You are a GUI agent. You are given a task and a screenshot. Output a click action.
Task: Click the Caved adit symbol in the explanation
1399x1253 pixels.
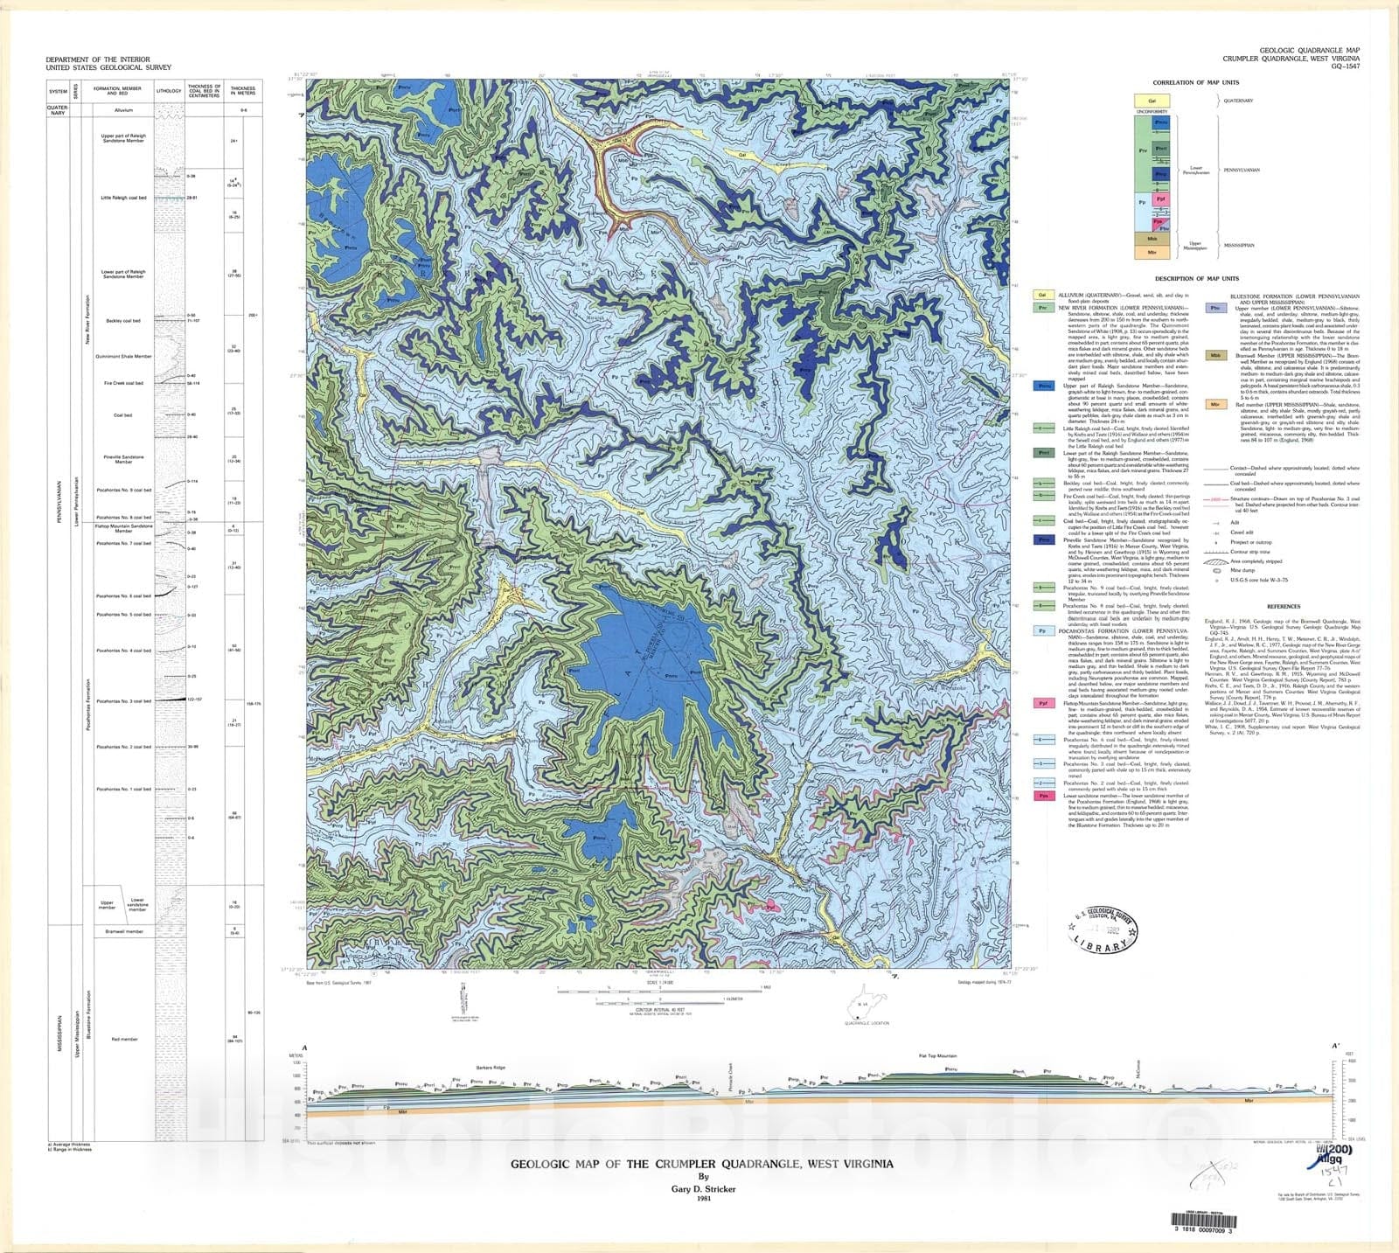(x=1217, y=532)
